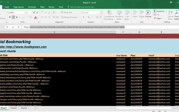The height and width of the screenshot is (112, 179).
Task: Toggle Wrap Text
Action: pyautogui.click(x=67, y=12)
